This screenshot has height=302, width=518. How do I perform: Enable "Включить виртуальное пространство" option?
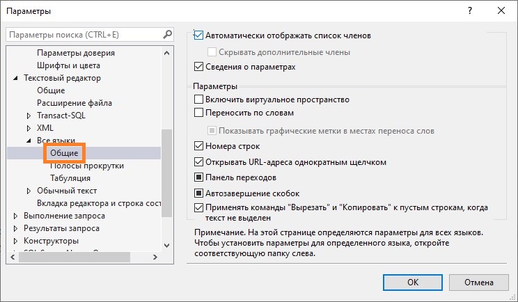198,100
